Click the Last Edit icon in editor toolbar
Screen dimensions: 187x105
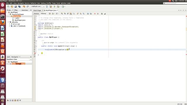pos(50,14)
